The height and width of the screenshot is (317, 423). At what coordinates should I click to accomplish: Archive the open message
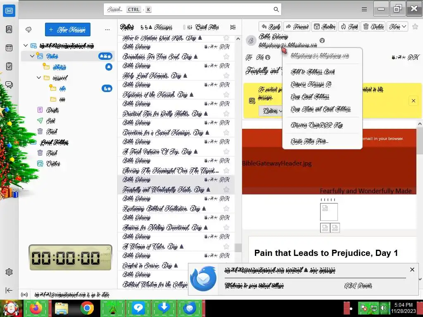(325, 26)
